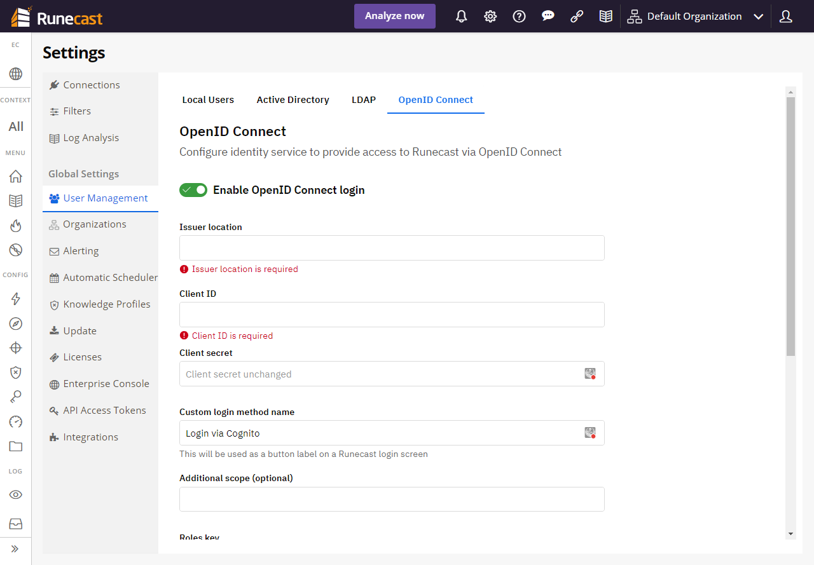The image size is (814, 565).
Task: Open the feedback chat bubble icon
Action: (x=548, y=17)
